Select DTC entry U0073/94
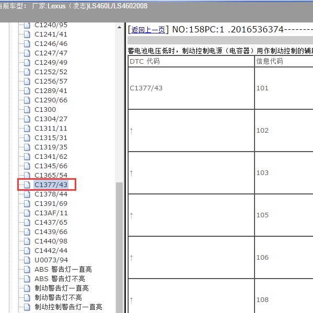Screen dimensions: 313x313 point(51,260)
